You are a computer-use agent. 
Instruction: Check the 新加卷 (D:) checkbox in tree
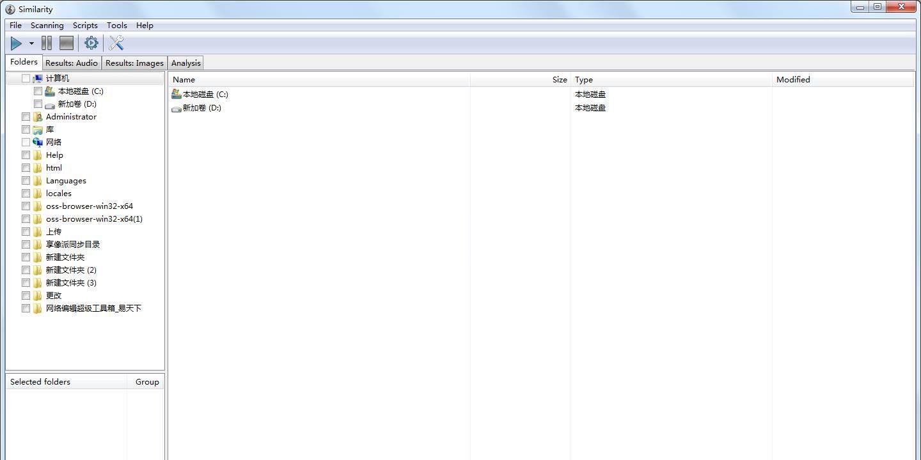(x=38, y=104)
